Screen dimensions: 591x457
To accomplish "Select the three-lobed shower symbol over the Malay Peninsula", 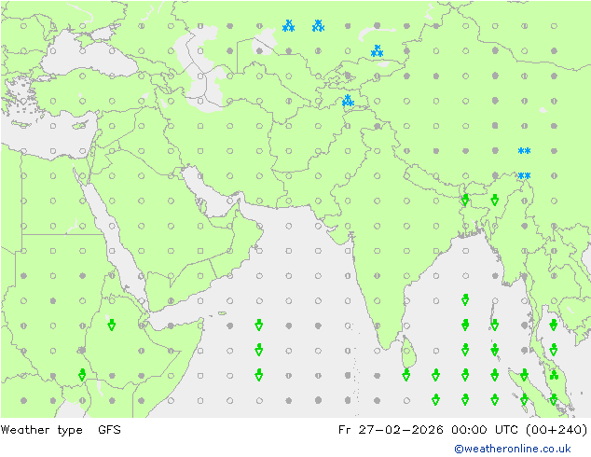I will click(x=554, y=375).
